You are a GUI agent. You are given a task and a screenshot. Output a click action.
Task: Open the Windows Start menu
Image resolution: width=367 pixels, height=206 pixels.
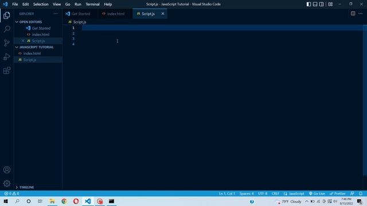pos(6,201)
